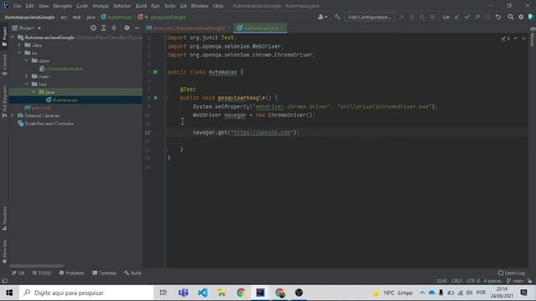Open the Git tool window button
The width and height of the screenshot is (536, 301).
(18, 273)
